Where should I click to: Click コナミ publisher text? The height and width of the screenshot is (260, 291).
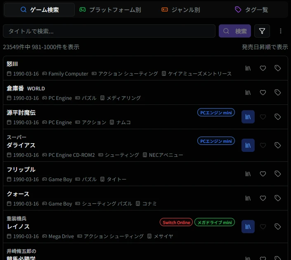pos(149,204)
